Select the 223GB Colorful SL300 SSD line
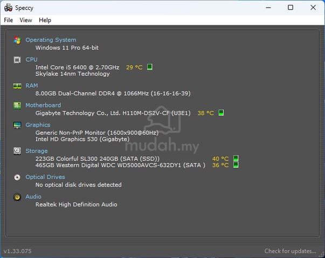 pos(98,159)
